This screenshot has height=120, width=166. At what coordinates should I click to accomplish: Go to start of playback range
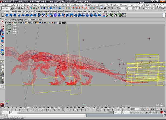(x=141, y=109)
